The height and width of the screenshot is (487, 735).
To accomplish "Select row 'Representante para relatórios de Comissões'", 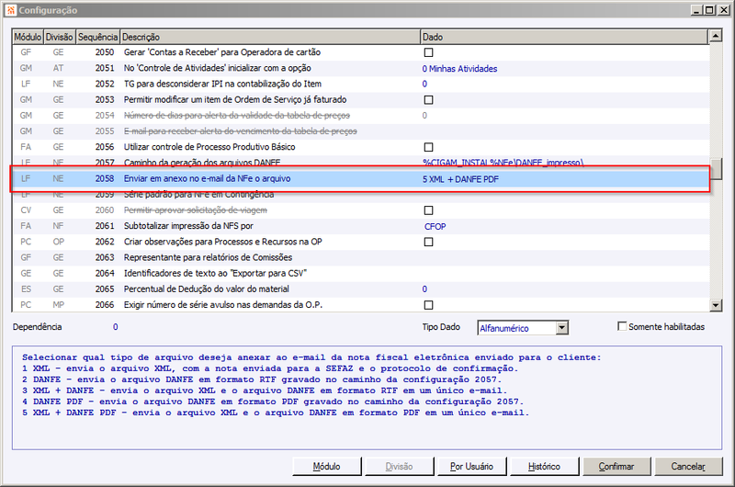I will click(360, 257).
